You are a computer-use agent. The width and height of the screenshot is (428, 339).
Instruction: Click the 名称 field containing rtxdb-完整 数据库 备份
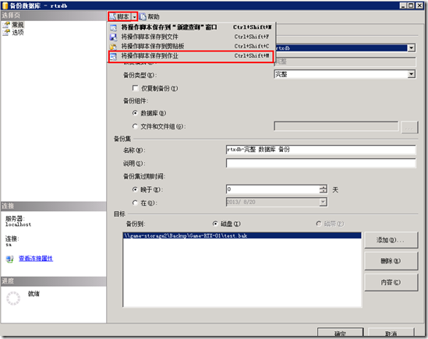tap(320, 150)
